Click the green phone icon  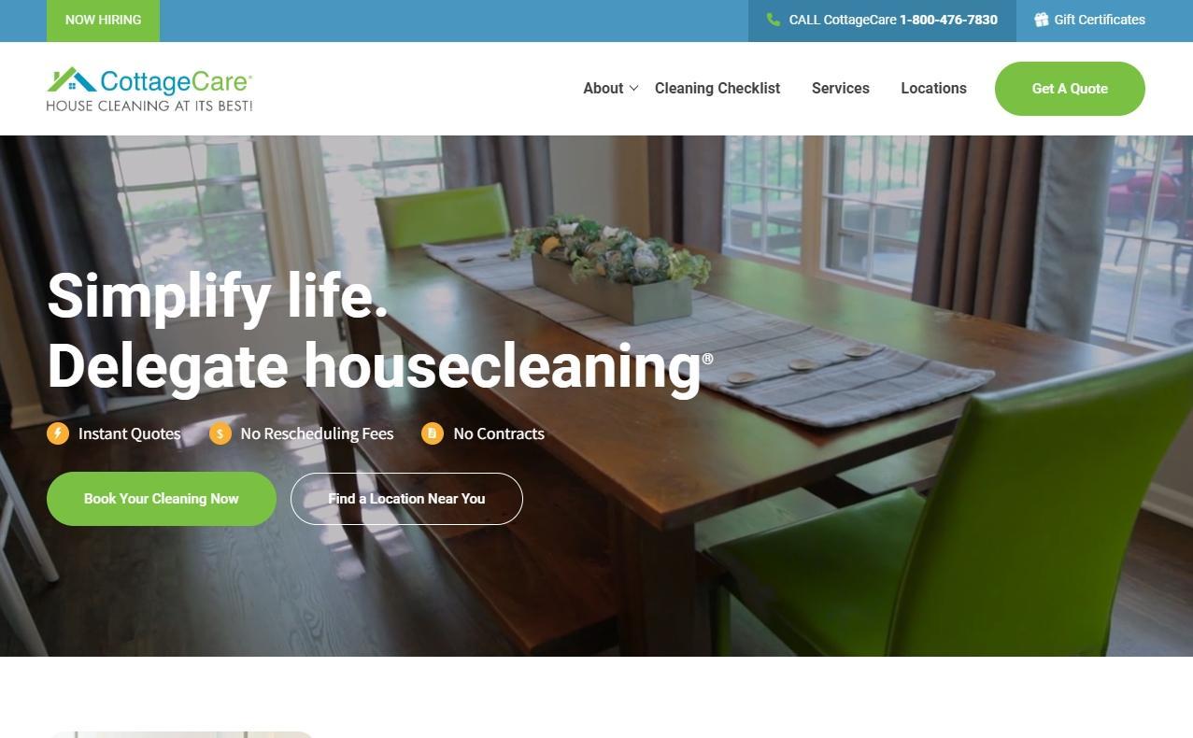point(774,20)
